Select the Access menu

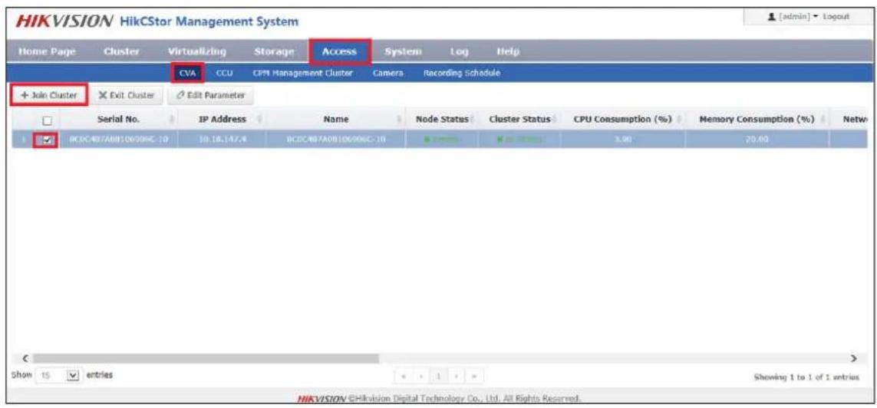(340, 51)
